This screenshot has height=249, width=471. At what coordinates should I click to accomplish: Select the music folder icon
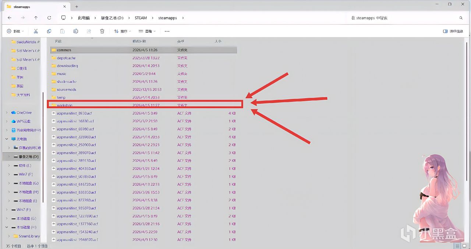click(x=53, y=74)
